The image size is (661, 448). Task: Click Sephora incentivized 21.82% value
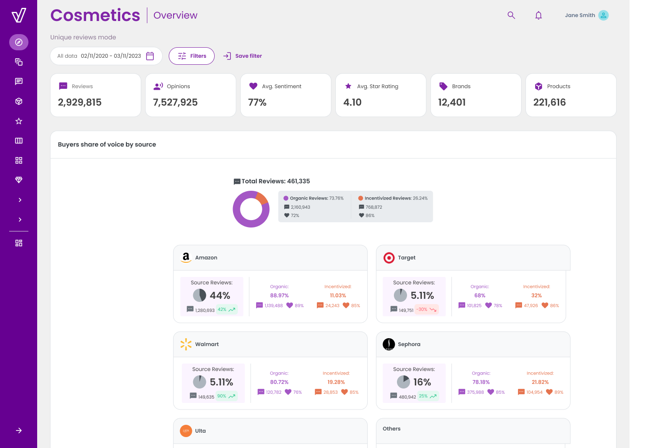(x=540, y=382)
